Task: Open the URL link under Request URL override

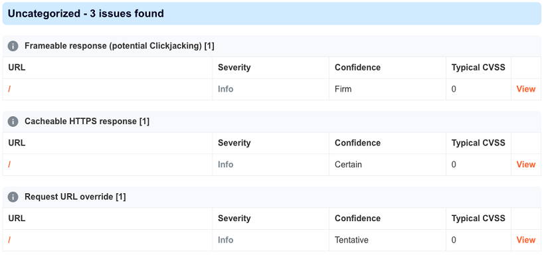Action: (9, 240)
